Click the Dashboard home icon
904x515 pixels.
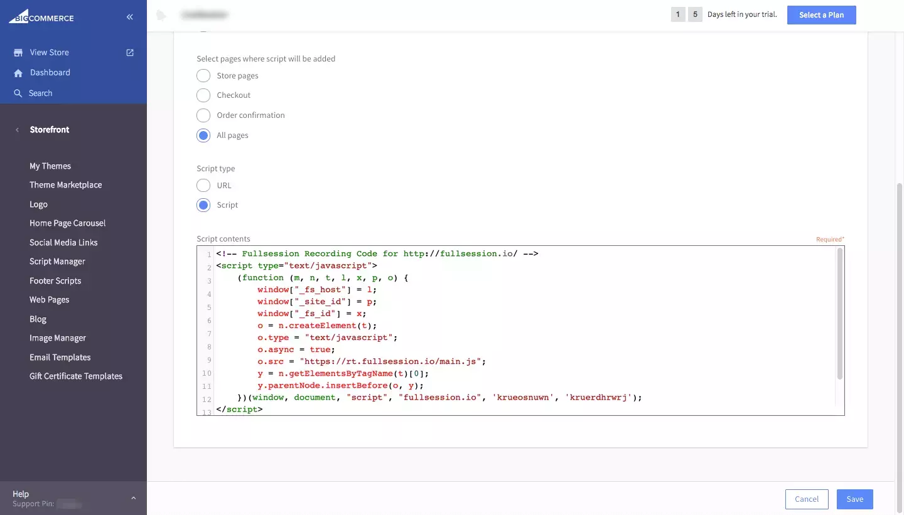tap(18, 73)
